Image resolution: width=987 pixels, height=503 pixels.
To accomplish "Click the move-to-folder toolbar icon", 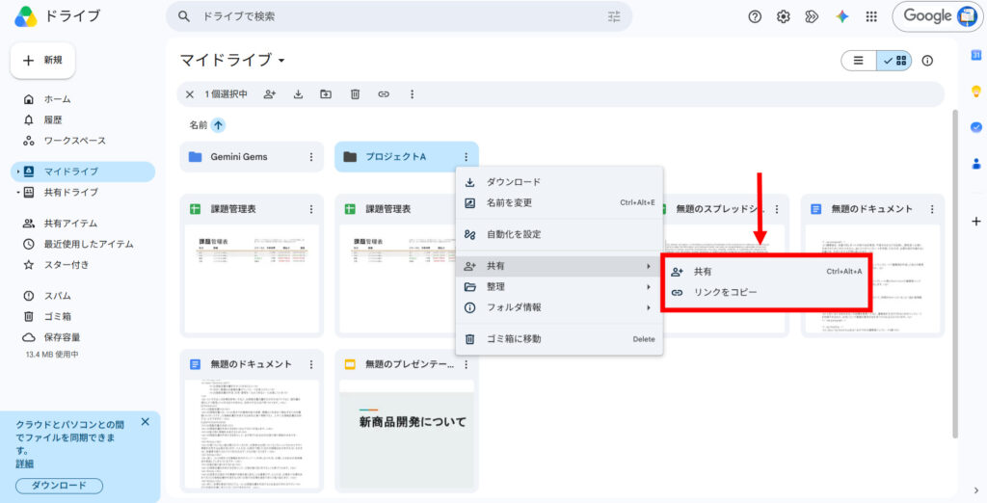I will [326, 94].
